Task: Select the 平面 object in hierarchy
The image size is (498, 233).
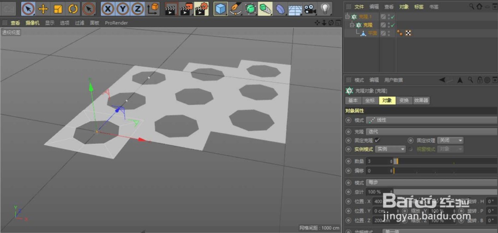Action: [x=373, y=33]
